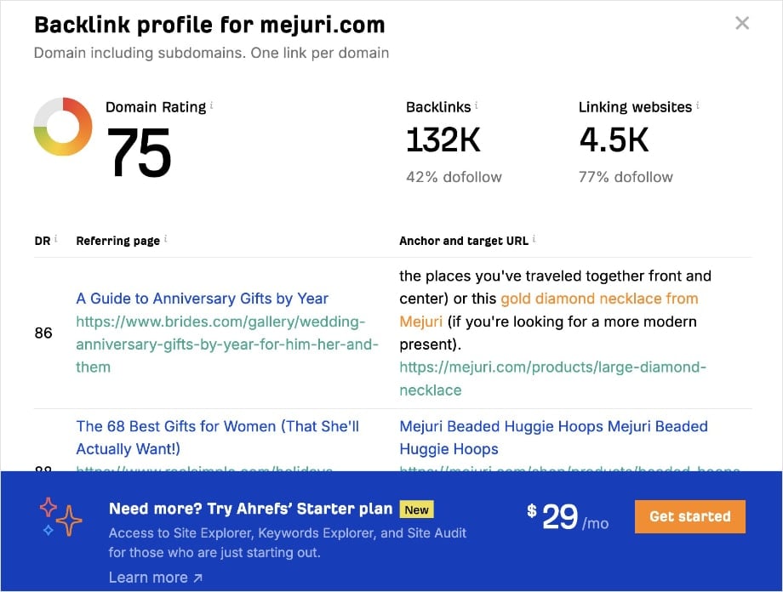
Task: Open the Learn more link
Action: [x=149, y=577]
